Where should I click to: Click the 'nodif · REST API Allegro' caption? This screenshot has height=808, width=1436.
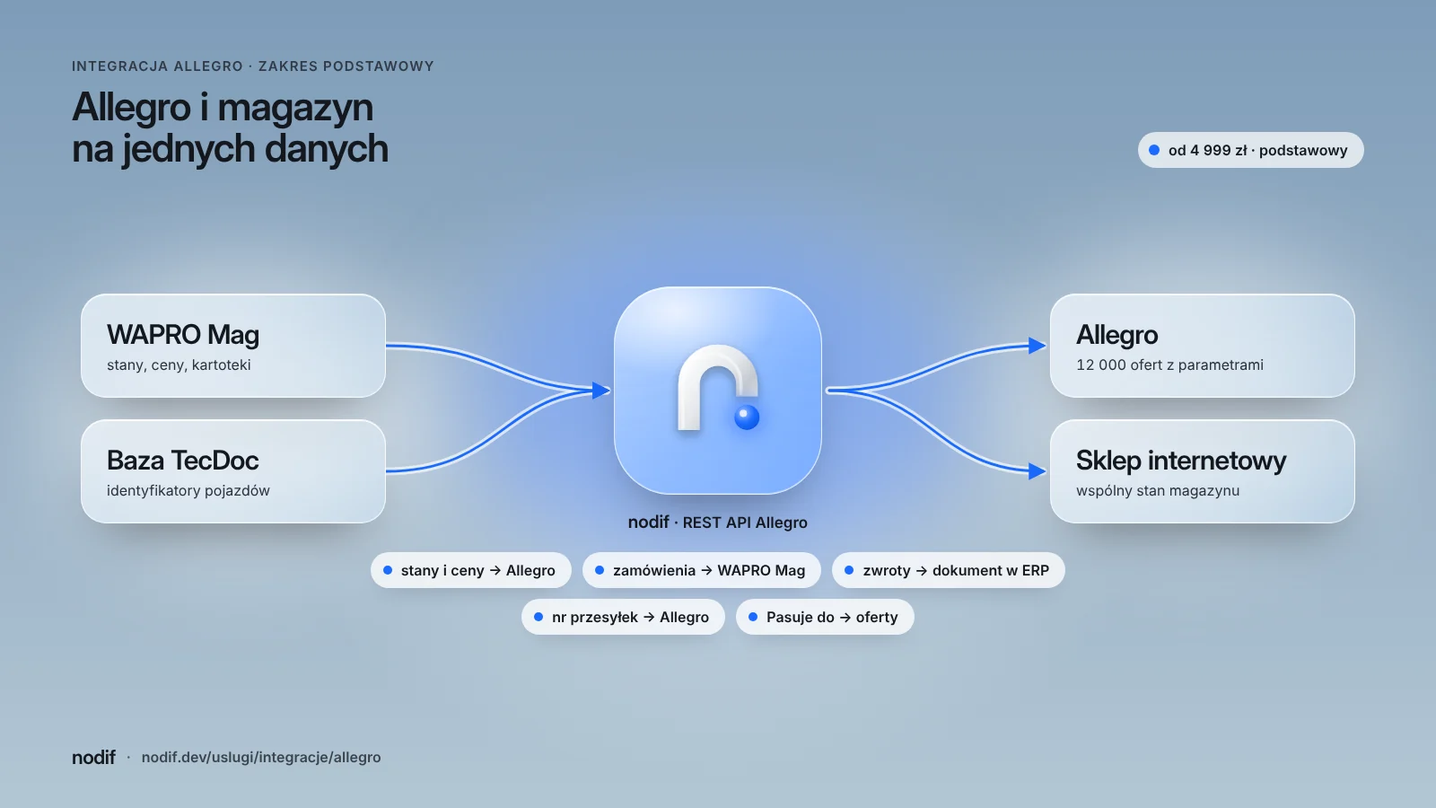point(718,523)
